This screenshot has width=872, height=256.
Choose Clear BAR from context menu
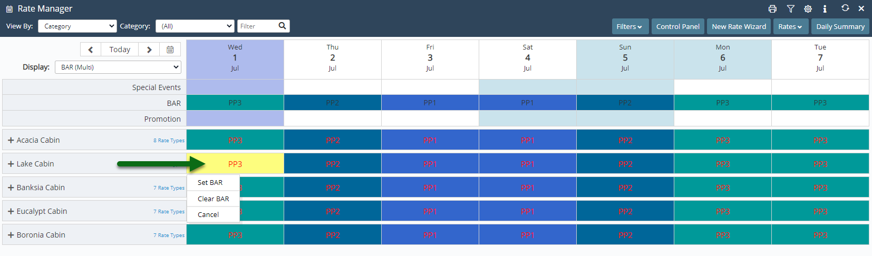213,199
